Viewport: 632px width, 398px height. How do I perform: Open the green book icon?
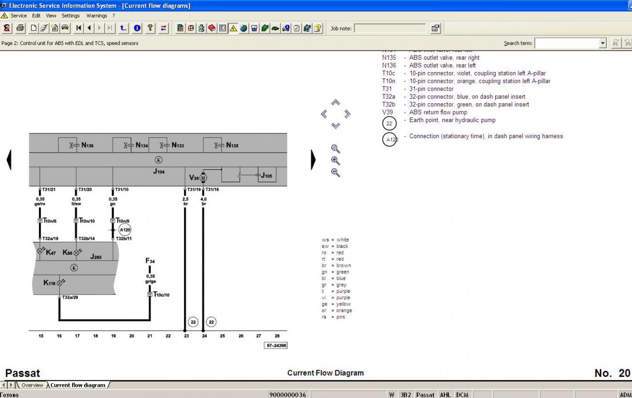265,28
